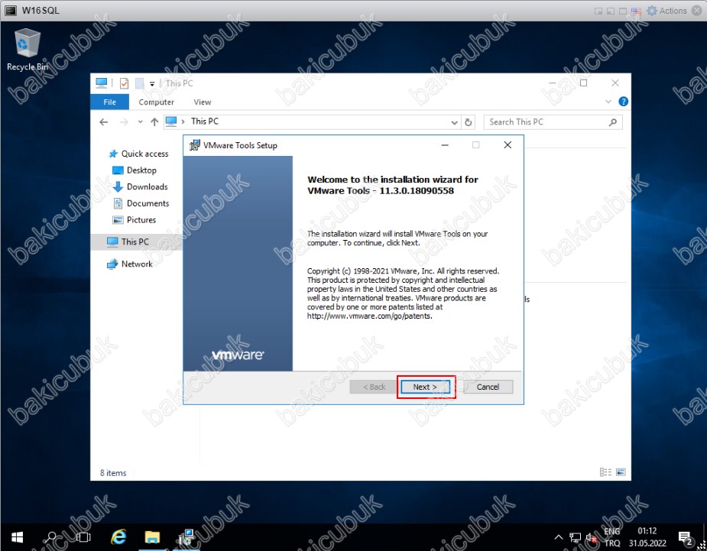
Task: Click the second console window-size icon
Action: click(611, 11)
